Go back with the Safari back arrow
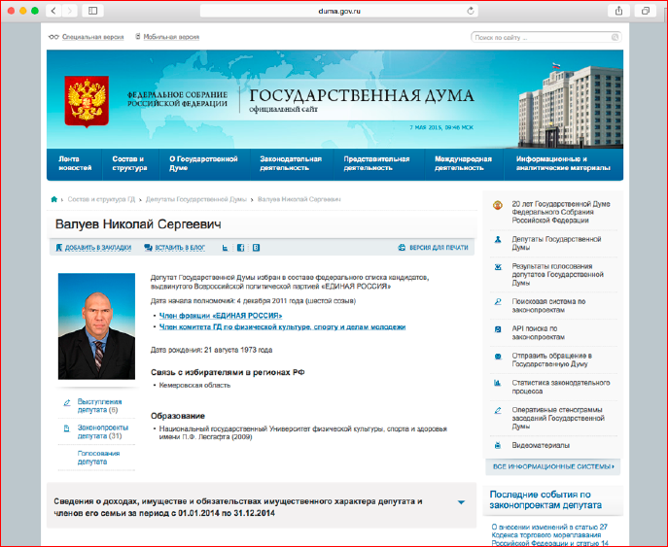The image size is (668, 547). coord(53,11)
